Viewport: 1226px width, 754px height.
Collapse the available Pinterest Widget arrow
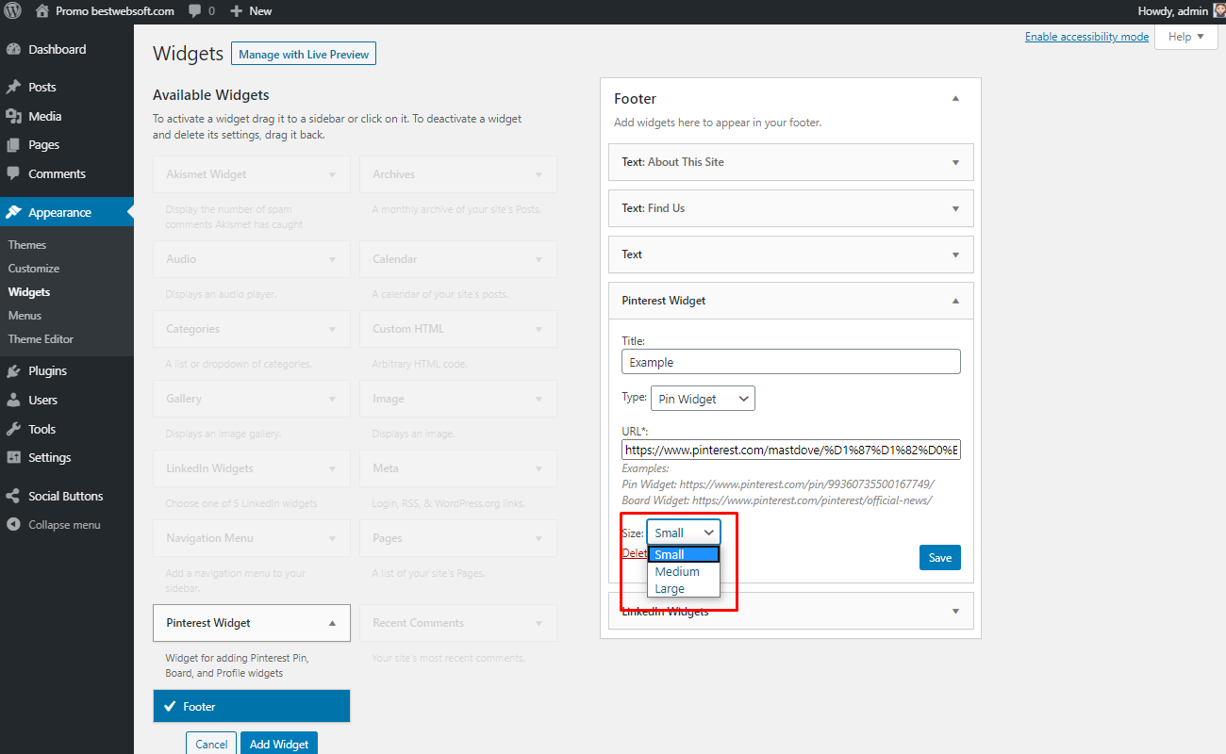(332, 623)
